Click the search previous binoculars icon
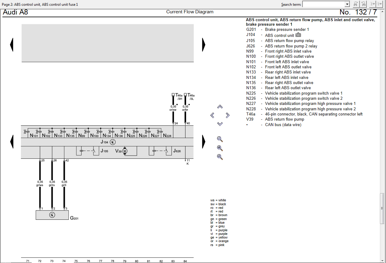 364,4
